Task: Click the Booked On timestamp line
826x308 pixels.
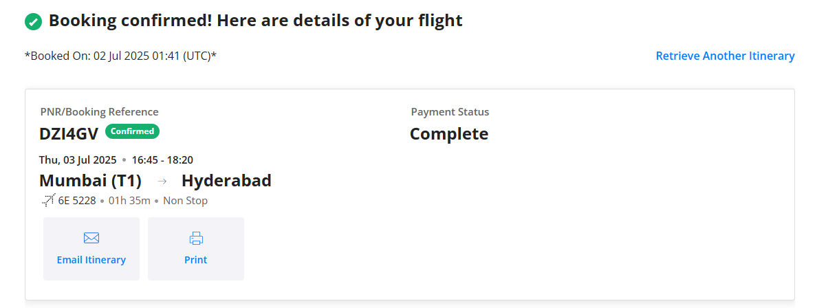Action: click(x=121, y=56)
